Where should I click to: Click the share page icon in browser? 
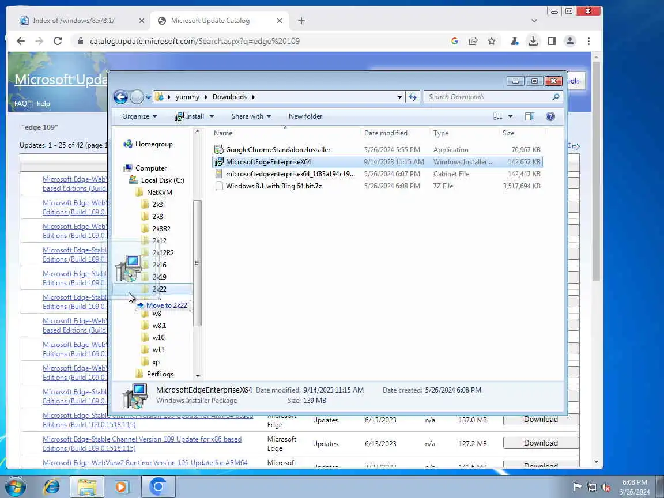(x=473, y=41)
